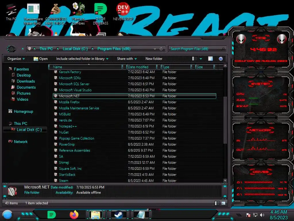The width and height of the screenshot is (294, 221).
Task: Click scroll down arrow of file list
Action: coord(225,181)
